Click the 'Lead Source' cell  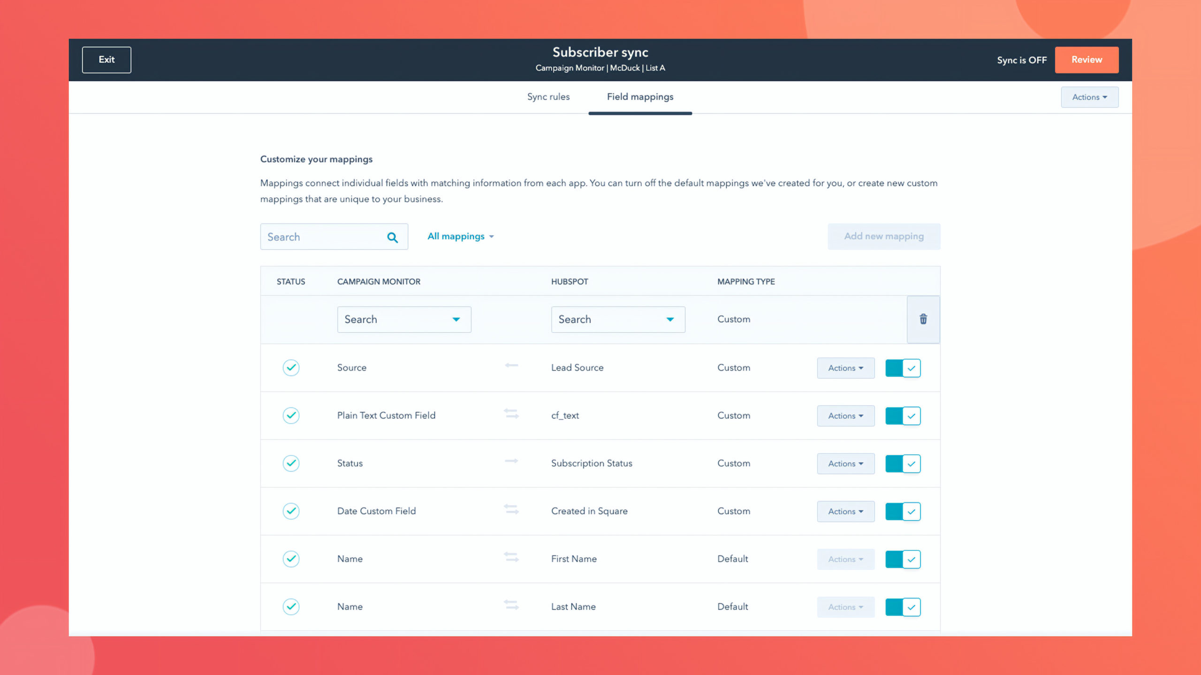(577, 368)
